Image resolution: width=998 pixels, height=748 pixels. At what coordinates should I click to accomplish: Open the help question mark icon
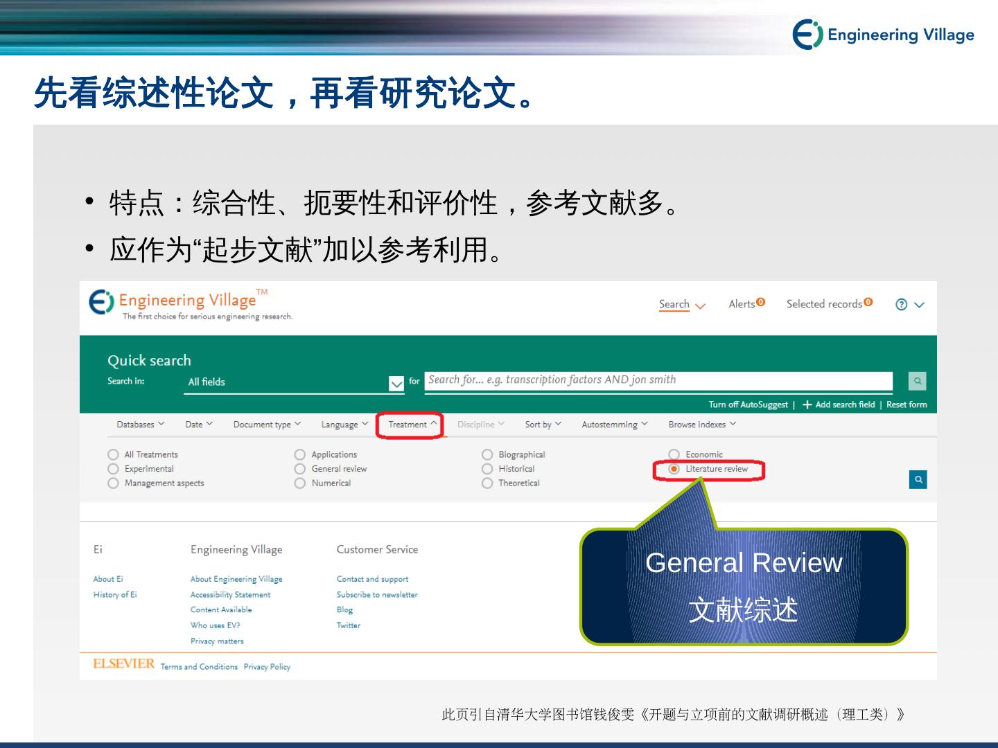tap(901, 305)
